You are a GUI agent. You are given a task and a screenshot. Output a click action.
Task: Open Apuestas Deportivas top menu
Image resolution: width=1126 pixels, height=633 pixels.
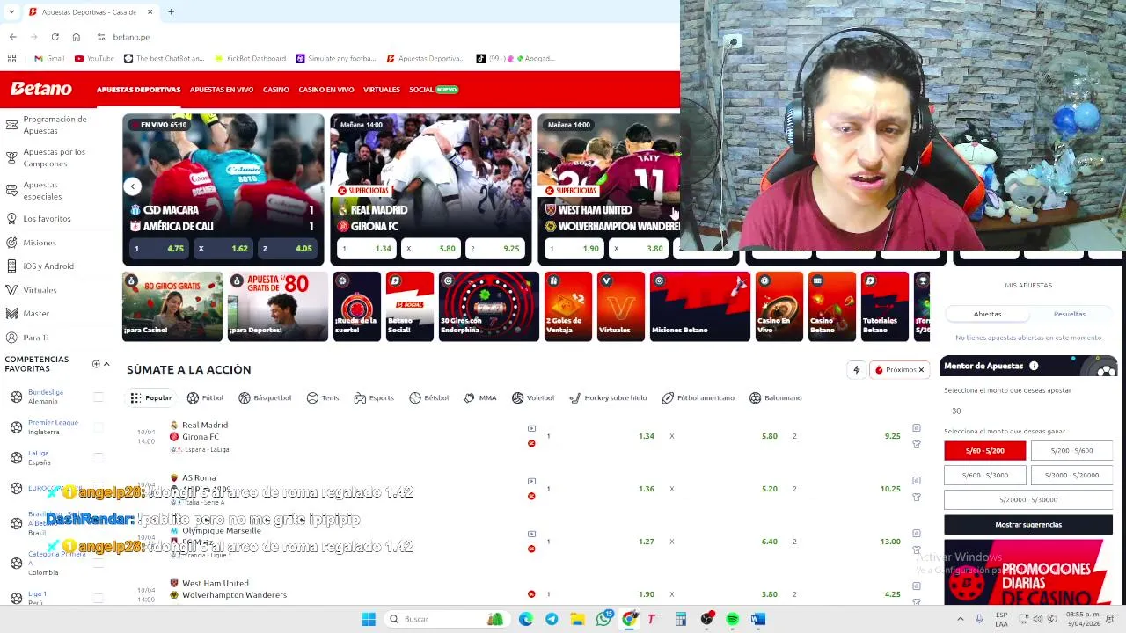(x=138, y=90)
